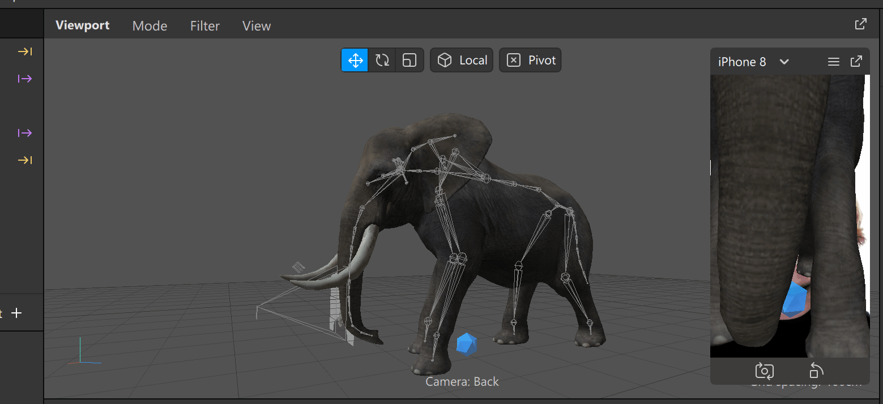Click the lower purple bar-to-arrow icon
The image size is (883, 404).
[24, 133]
